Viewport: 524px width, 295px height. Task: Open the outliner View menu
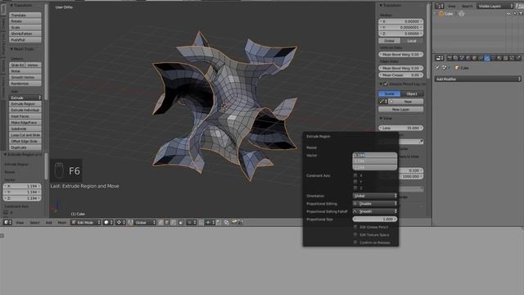click(x=451, y=6)
